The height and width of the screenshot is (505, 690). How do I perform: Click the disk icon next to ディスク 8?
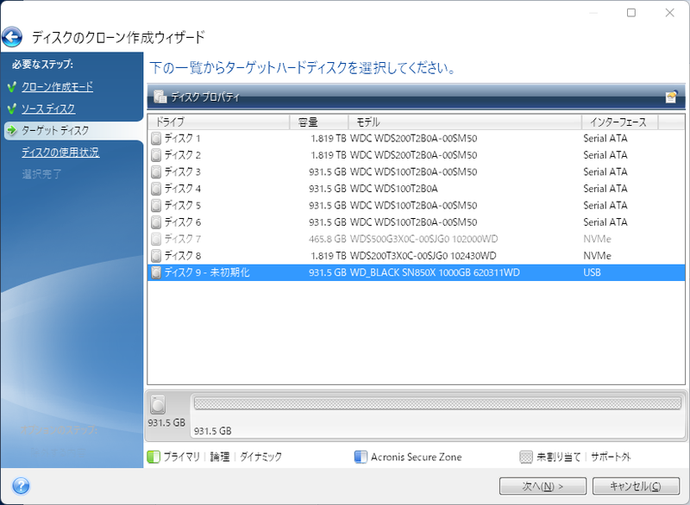click(155, 256)
